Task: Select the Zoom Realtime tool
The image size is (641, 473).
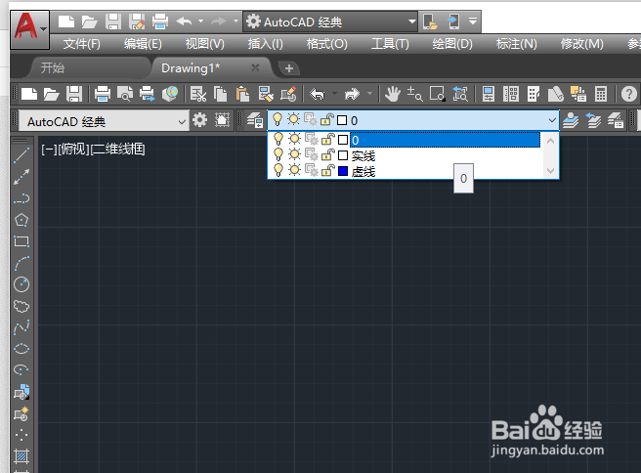Action: (414, 94)
